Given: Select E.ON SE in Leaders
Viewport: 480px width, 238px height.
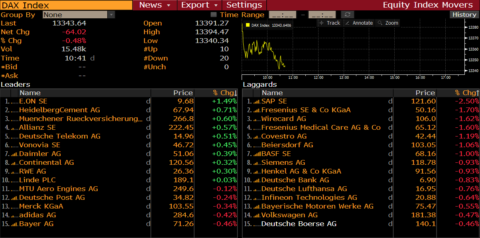Looking at the screenshot, I should click(x=119, y=101).
